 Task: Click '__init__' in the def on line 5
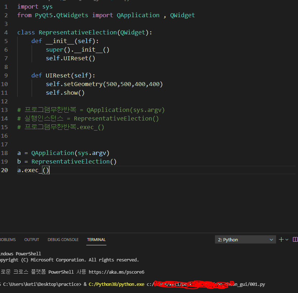(x=60, y=41)
